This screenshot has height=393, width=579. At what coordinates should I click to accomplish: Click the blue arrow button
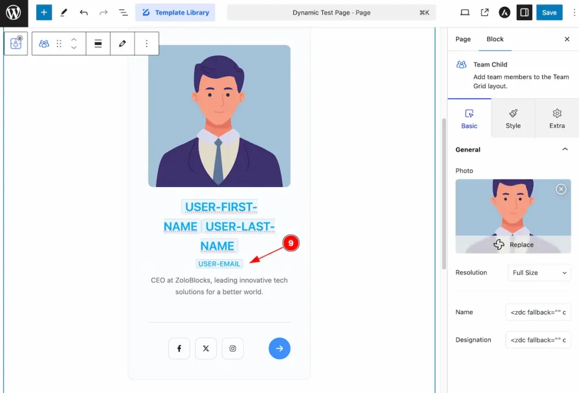point(279,348)
